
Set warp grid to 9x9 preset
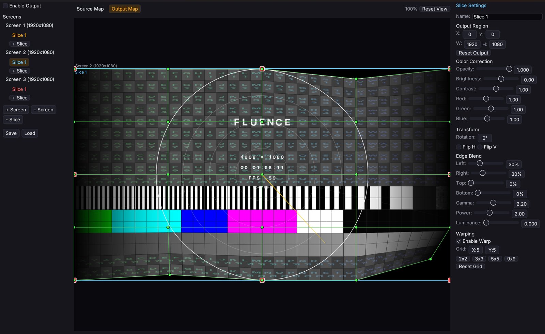[511, 259]
